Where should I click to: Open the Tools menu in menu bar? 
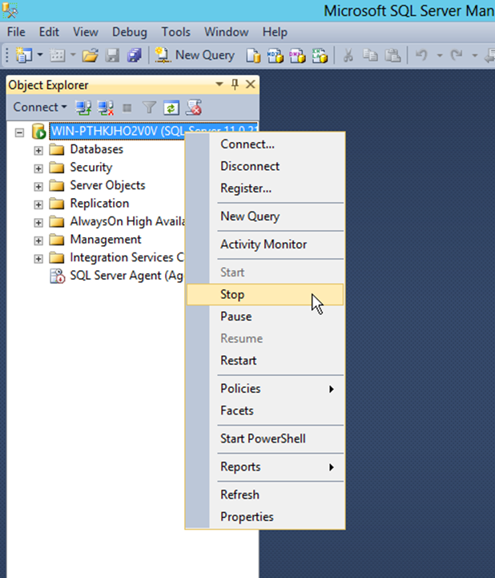click(x=175, y=32)
